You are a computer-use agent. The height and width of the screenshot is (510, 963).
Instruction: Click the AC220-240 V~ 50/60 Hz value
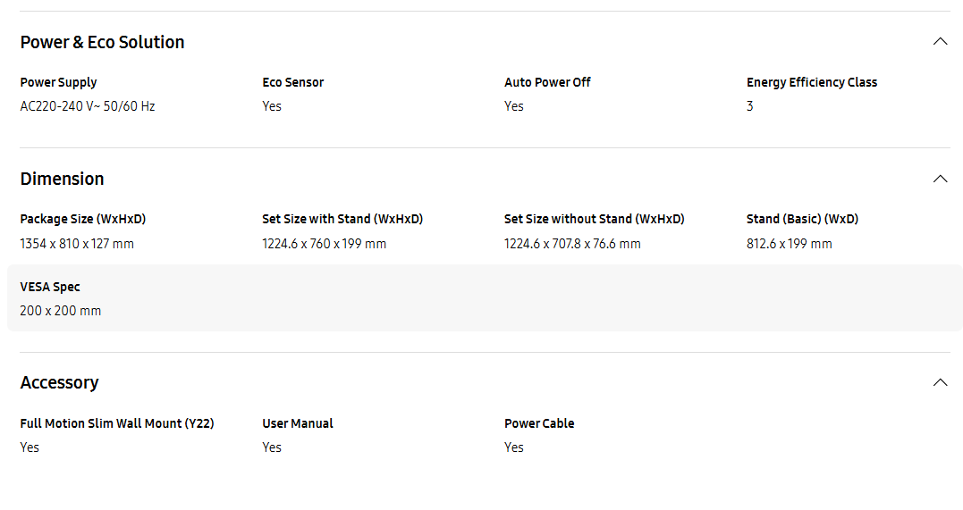pos(88,106)
